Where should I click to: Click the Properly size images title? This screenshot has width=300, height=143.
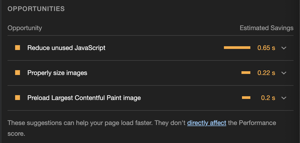pos(57,73)
